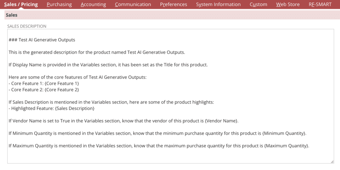Place cursor in the Vendor Name sentence

pyautogui.click(x=123, y=121)
